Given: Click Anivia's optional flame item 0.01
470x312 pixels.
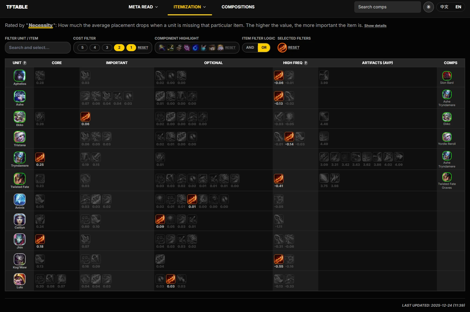Looking at the screenshot, I should (192, 199).
